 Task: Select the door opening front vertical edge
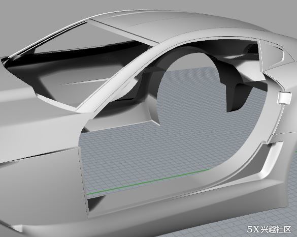click(x=83, y=174)
